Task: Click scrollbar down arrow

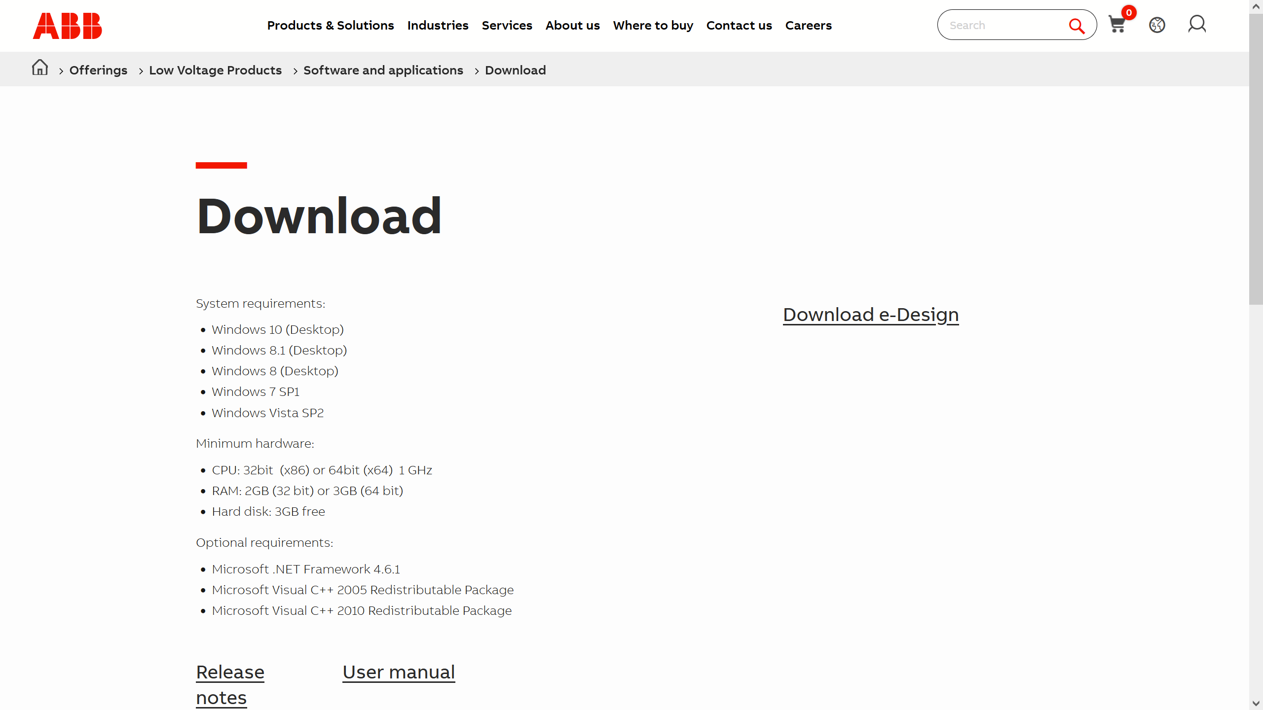Action: [x=1256, y=704]
